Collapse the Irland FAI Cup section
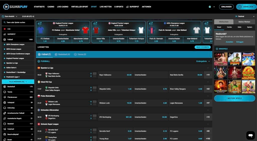Viewport: 257px width, 141px height. click(x=208, y=82)
